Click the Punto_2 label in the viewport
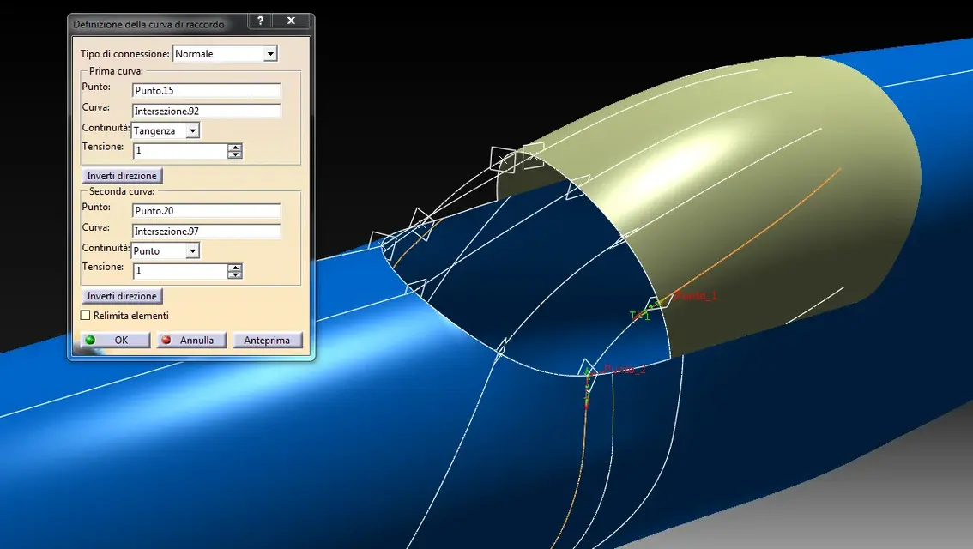Viewport: 973px width, 549px height. coord(625,370)
